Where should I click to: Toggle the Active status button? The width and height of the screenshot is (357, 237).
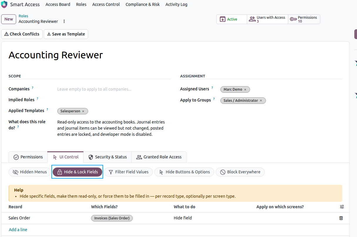(x=232, y=19)
